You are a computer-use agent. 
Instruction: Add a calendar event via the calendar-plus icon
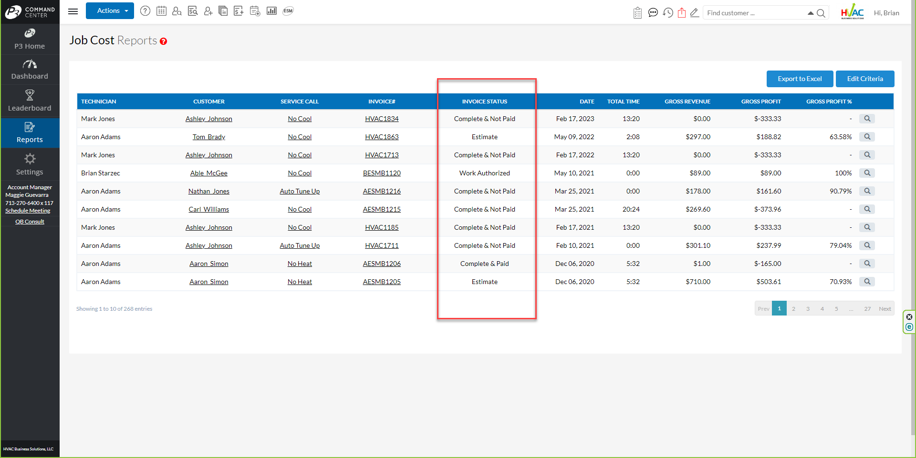point(255,10)
